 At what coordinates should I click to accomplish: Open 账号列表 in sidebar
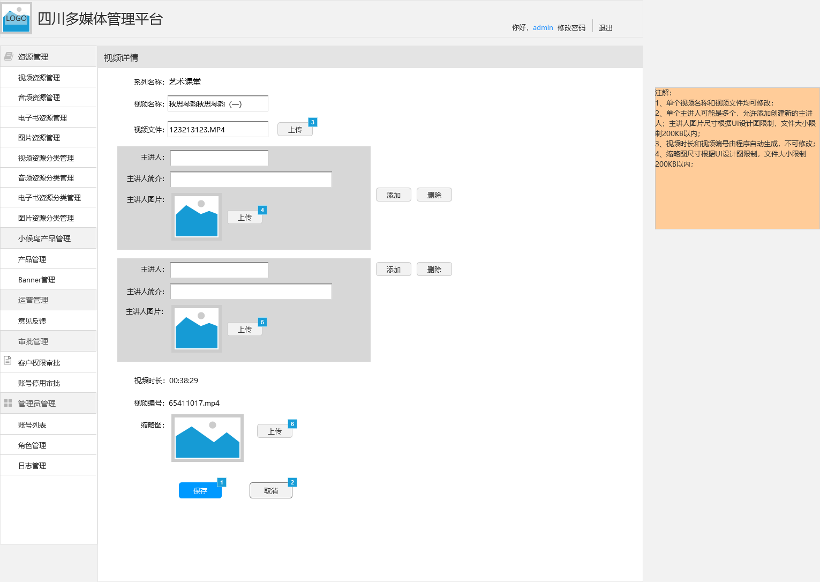48,425
